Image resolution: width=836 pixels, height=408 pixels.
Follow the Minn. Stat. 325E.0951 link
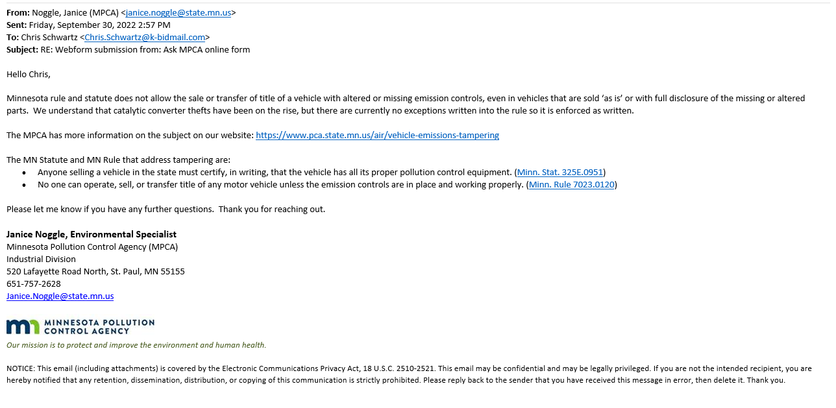click(x=560, y=173)
